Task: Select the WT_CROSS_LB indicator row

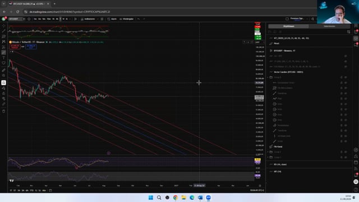Action: (309, 38)
